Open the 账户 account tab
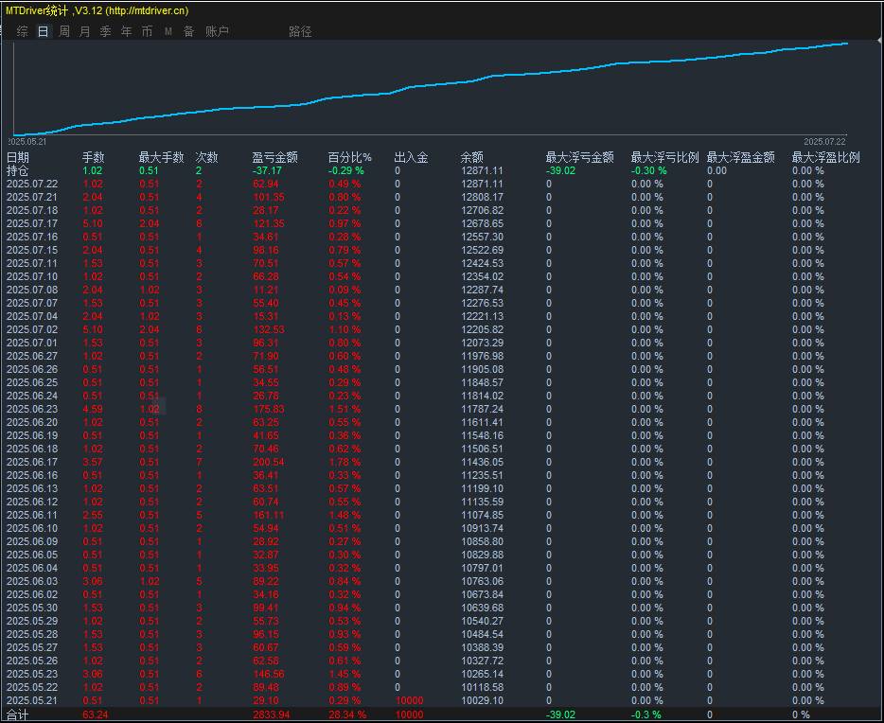Screen dimensions: 884x723 click(x=217, y=31)
